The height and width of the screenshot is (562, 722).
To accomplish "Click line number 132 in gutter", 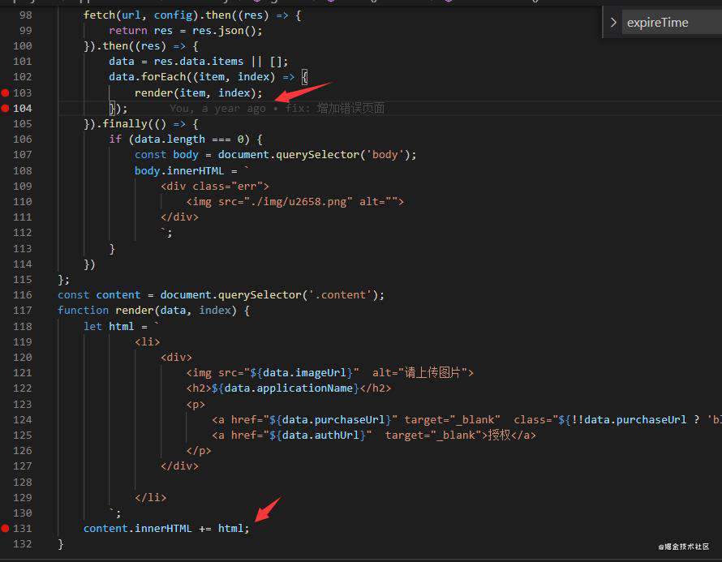I will (x=23, y=544).
